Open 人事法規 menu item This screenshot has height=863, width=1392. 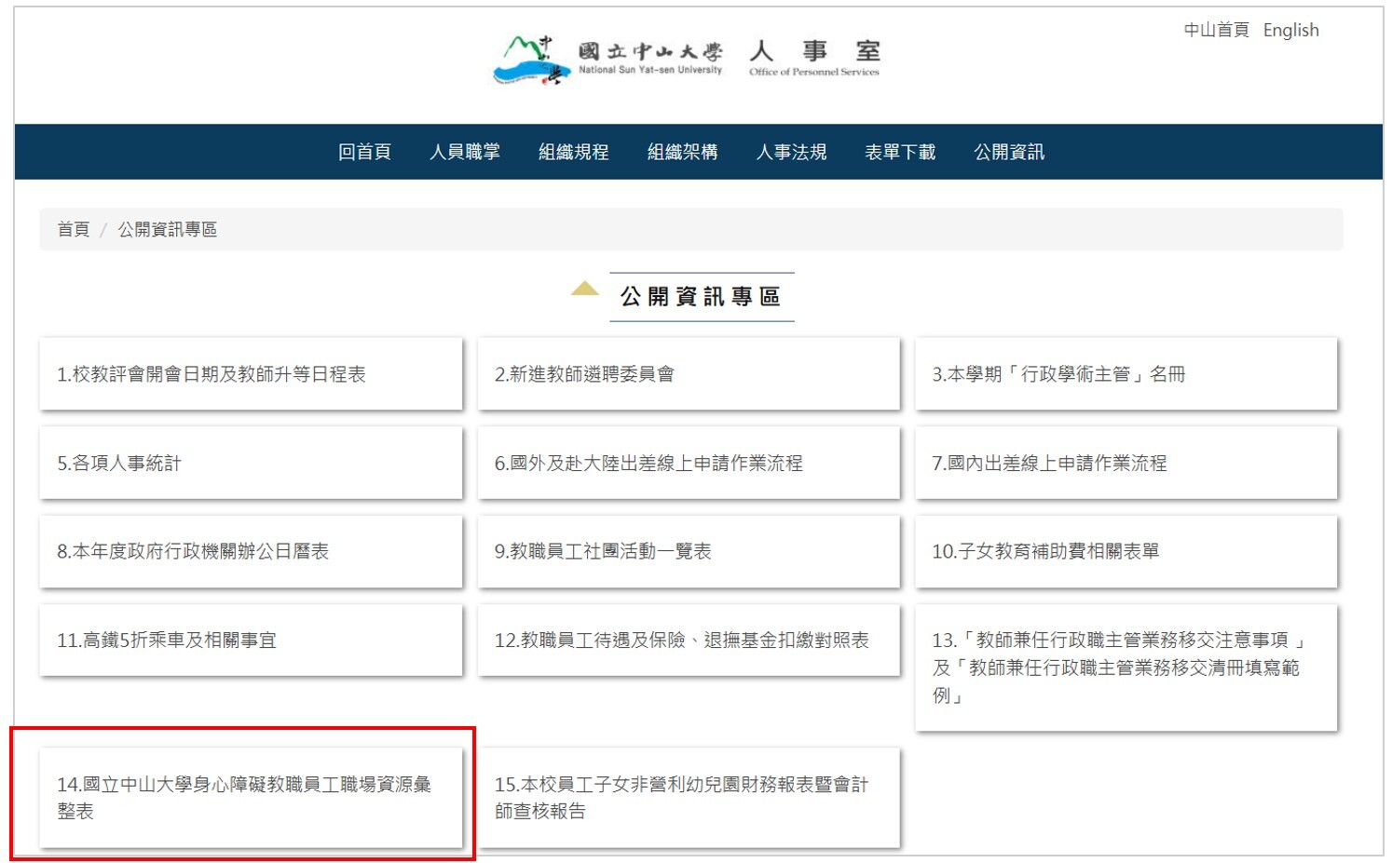791,152
